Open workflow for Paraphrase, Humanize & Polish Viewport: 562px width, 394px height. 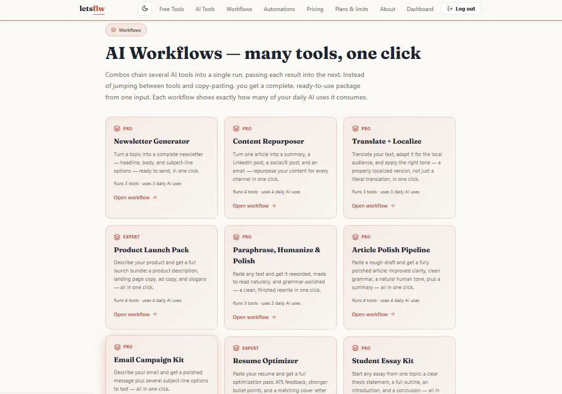tap(255, 317)
